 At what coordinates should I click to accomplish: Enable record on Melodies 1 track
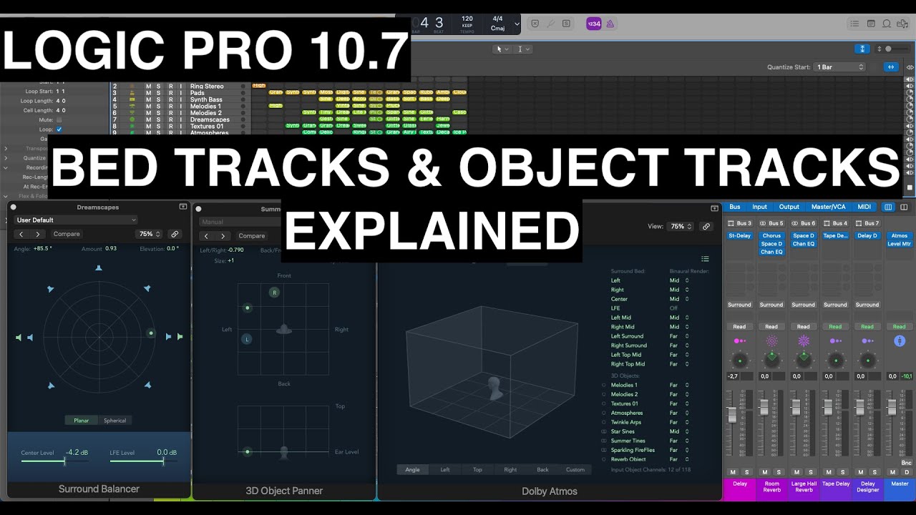[x=170, y=106]
